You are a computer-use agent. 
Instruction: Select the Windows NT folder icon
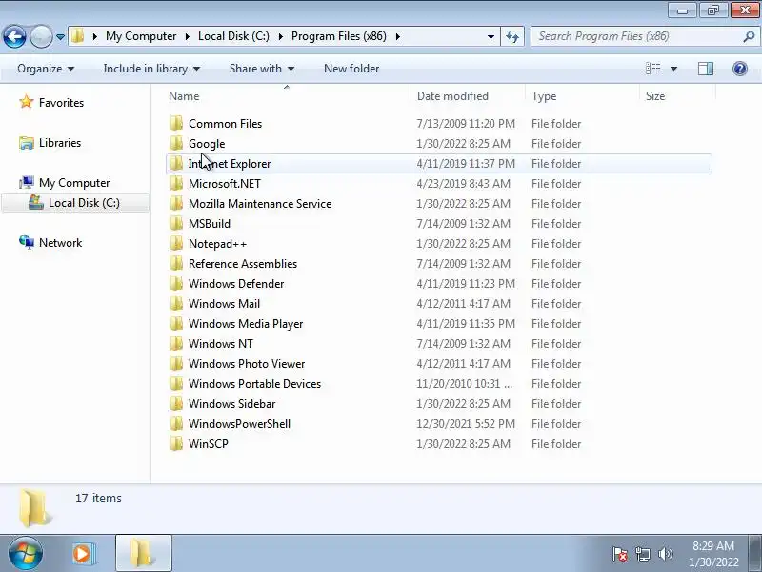176,343
